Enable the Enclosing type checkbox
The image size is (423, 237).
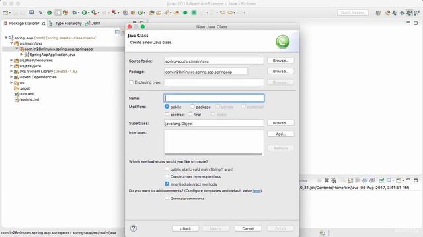point(131,82)
